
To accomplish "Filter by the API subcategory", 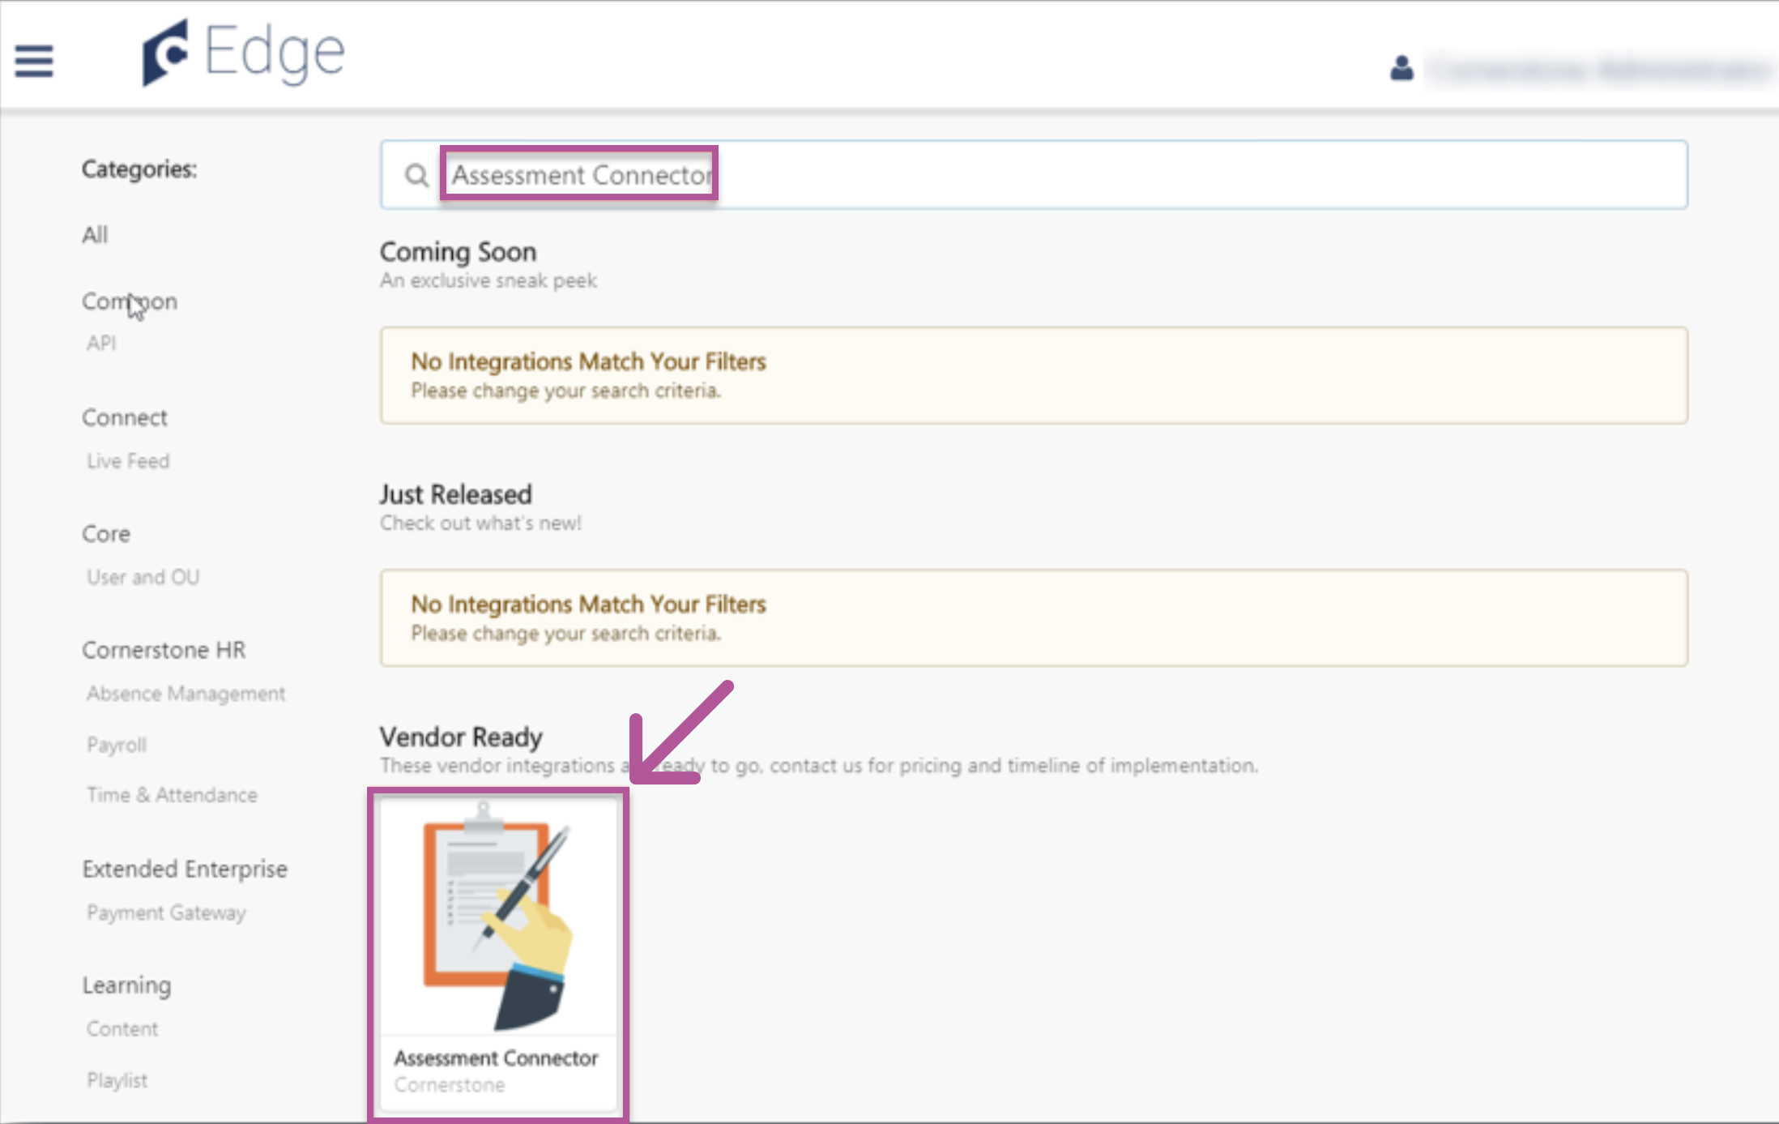I will (x=101, y=344).
